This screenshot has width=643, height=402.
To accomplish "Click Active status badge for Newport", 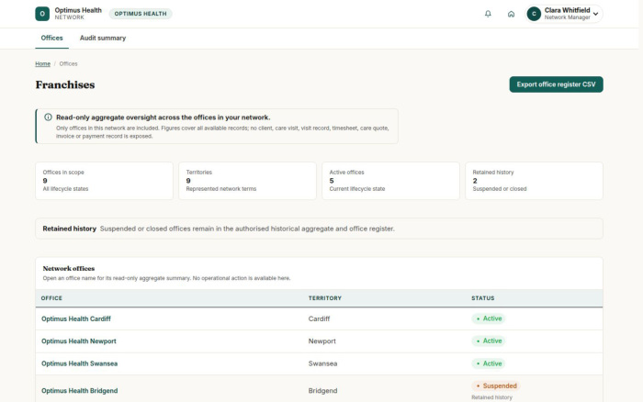I will [488, 341].
